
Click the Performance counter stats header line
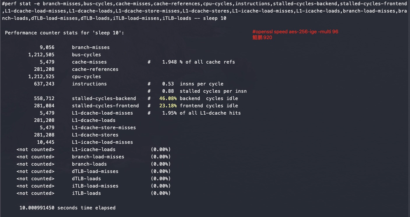pos(64,33)
